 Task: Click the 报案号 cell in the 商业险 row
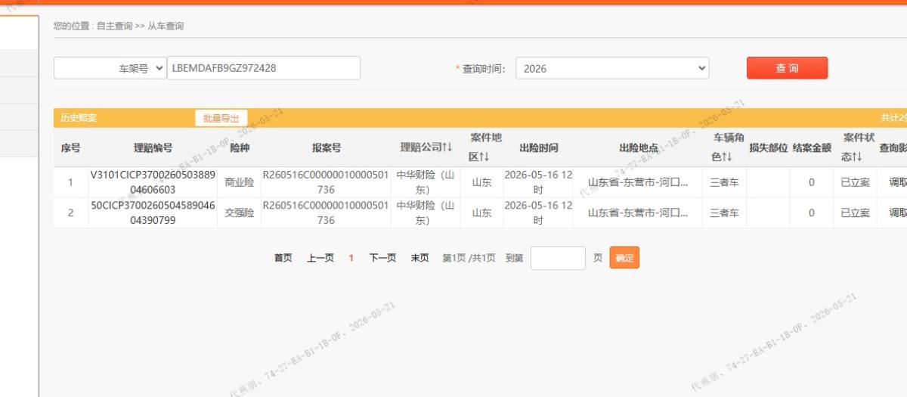point(326,182)
